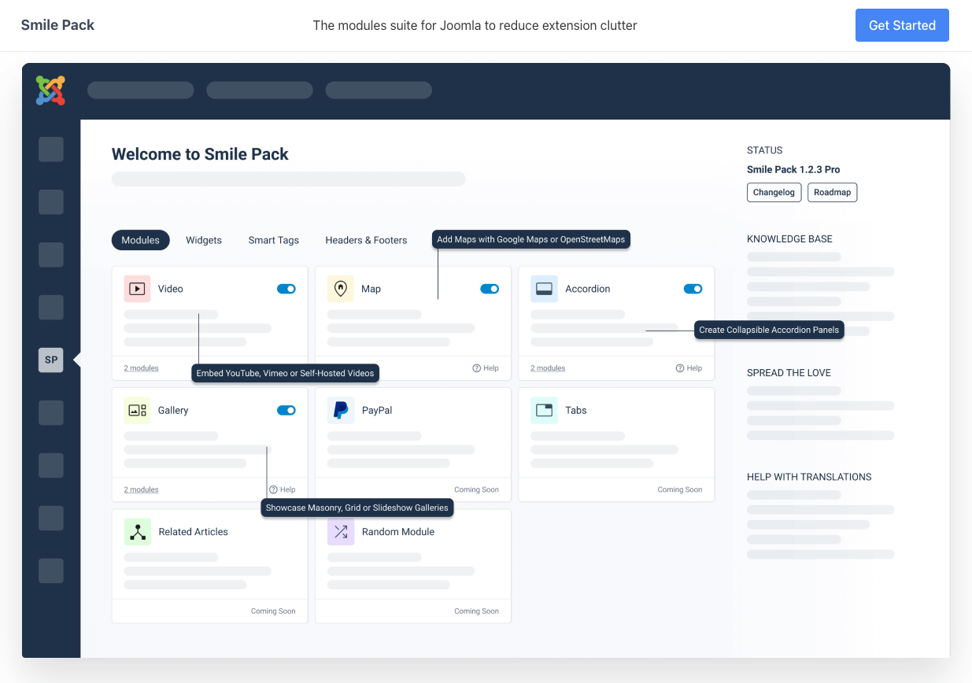Open the Video card's 2 modules link
This screenshot has height=683, width=972.
tap(141, 368)
